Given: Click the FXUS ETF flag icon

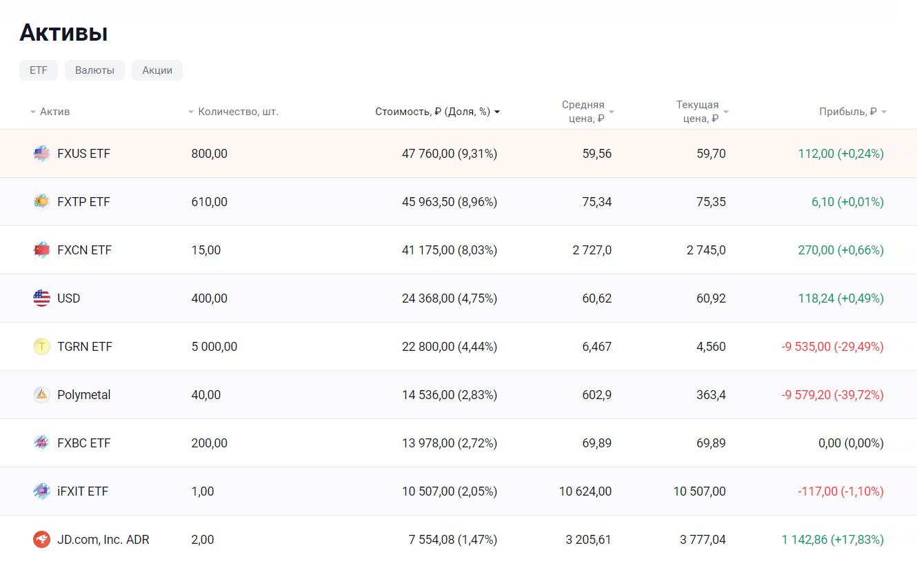Looking at the screenshot, I should pos(41,154).
